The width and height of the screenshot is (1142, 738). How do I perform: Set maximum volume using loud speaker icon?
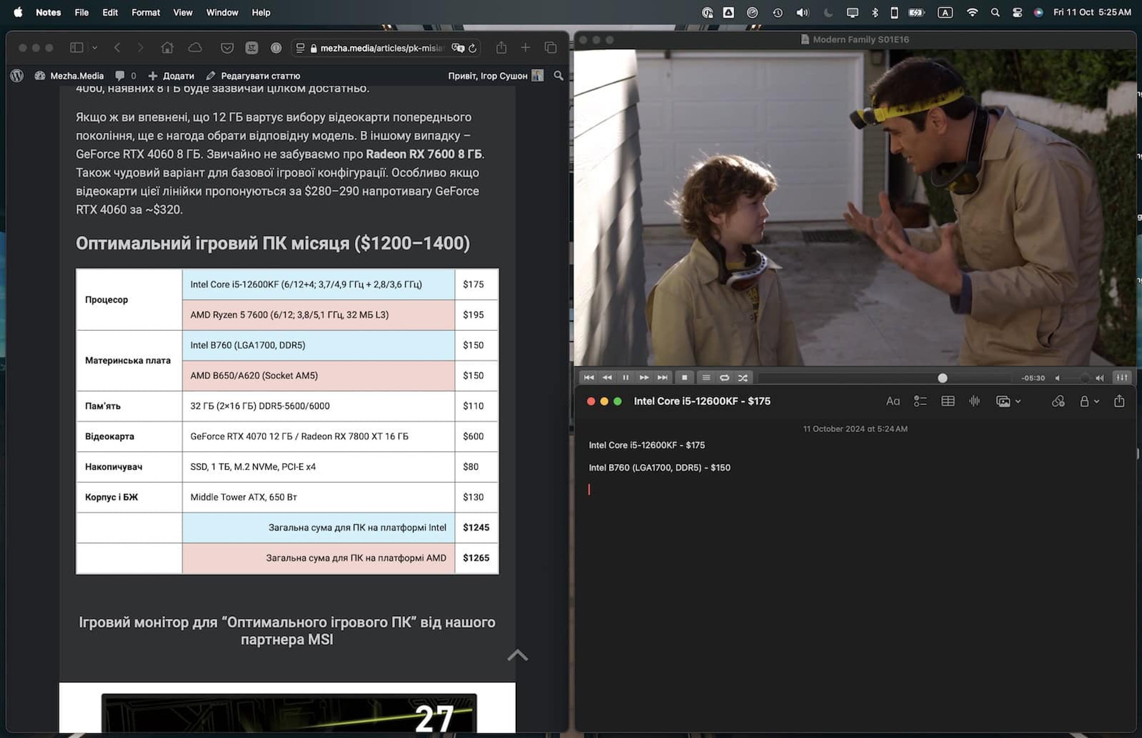1100,378
